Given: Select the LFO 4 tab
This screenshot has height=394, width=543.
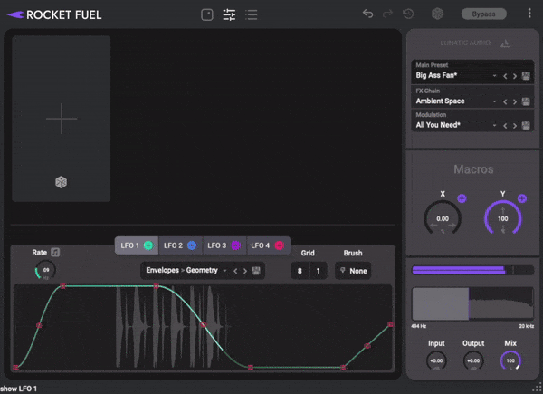Looking at the screenshot, I should [x=261, y=245].
